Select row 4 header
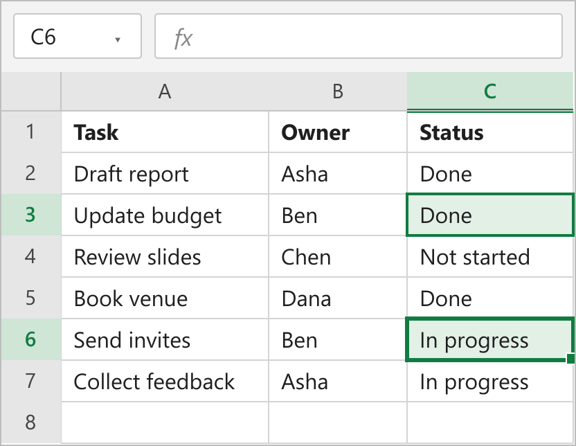The image size is (576, 446). (31, 256)
